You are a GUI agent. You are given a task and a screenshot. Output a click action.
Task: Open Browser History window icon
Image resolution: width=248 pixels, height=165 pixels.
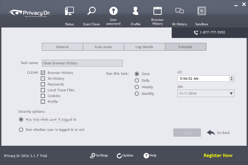click(x=158, y=11)
